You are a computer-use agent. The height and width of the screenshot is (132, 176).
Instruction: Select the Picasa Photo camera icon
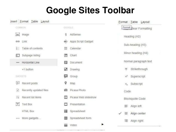pyautogui.click(x=66, y=90)
